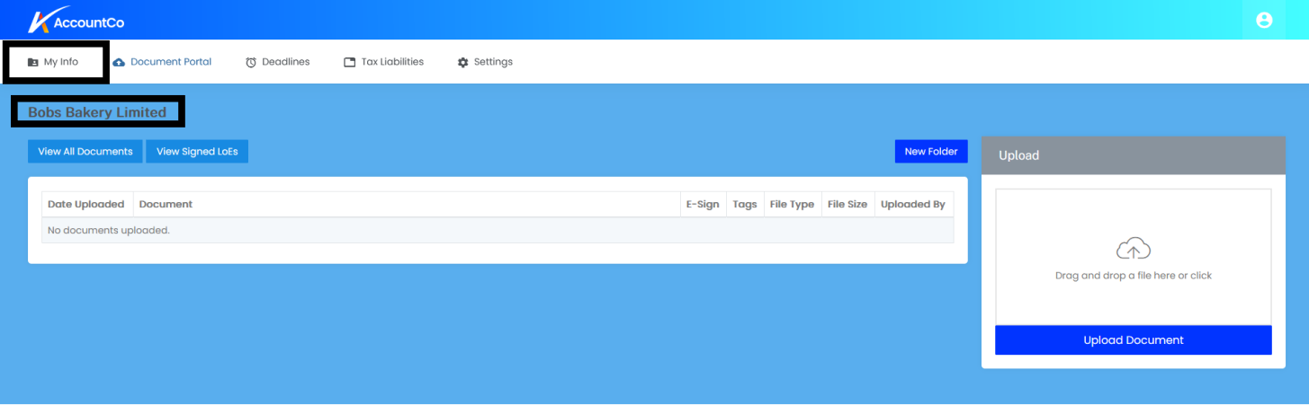Click the cloud upload icon in drop zone
The width and height of the screenshot is (1309, 405).
[1133, 249]
